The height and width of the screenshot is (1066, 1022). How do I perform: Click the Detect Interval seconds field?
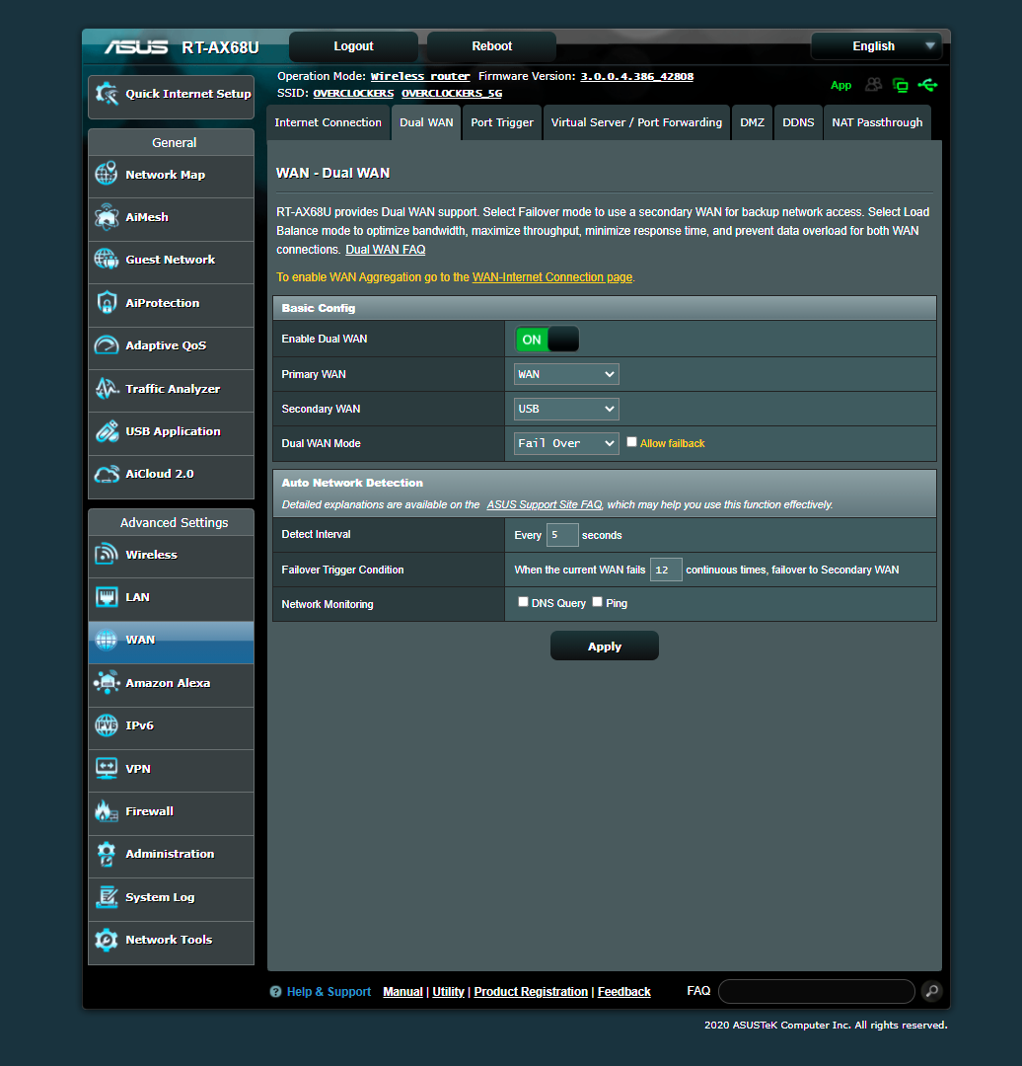pos(562,535)
